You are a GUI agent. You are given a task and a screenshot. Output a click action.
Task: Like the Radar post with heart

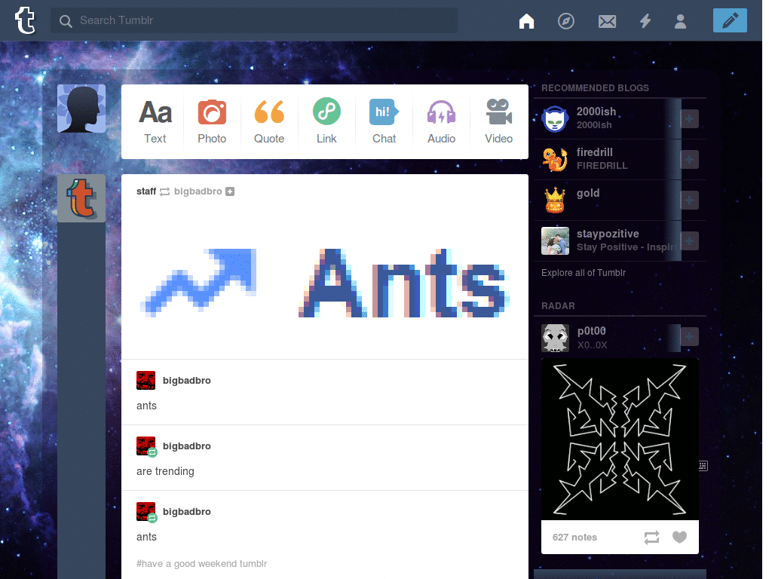[x=679, y=537]
